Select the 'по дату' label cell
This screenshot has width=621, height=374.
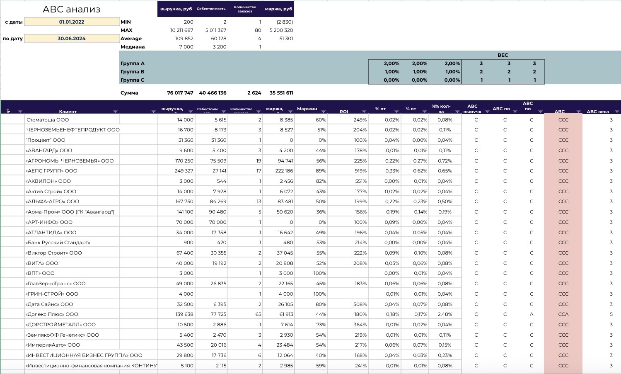(12, 39)
